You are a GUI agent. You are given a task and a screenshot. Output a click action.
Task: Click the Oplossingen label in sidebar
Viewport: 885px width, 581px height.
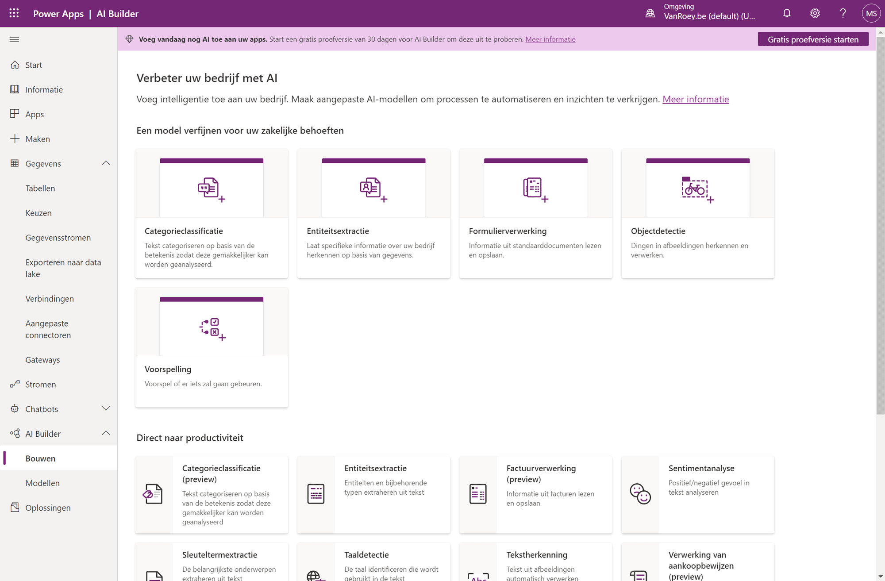coord(48,508)
